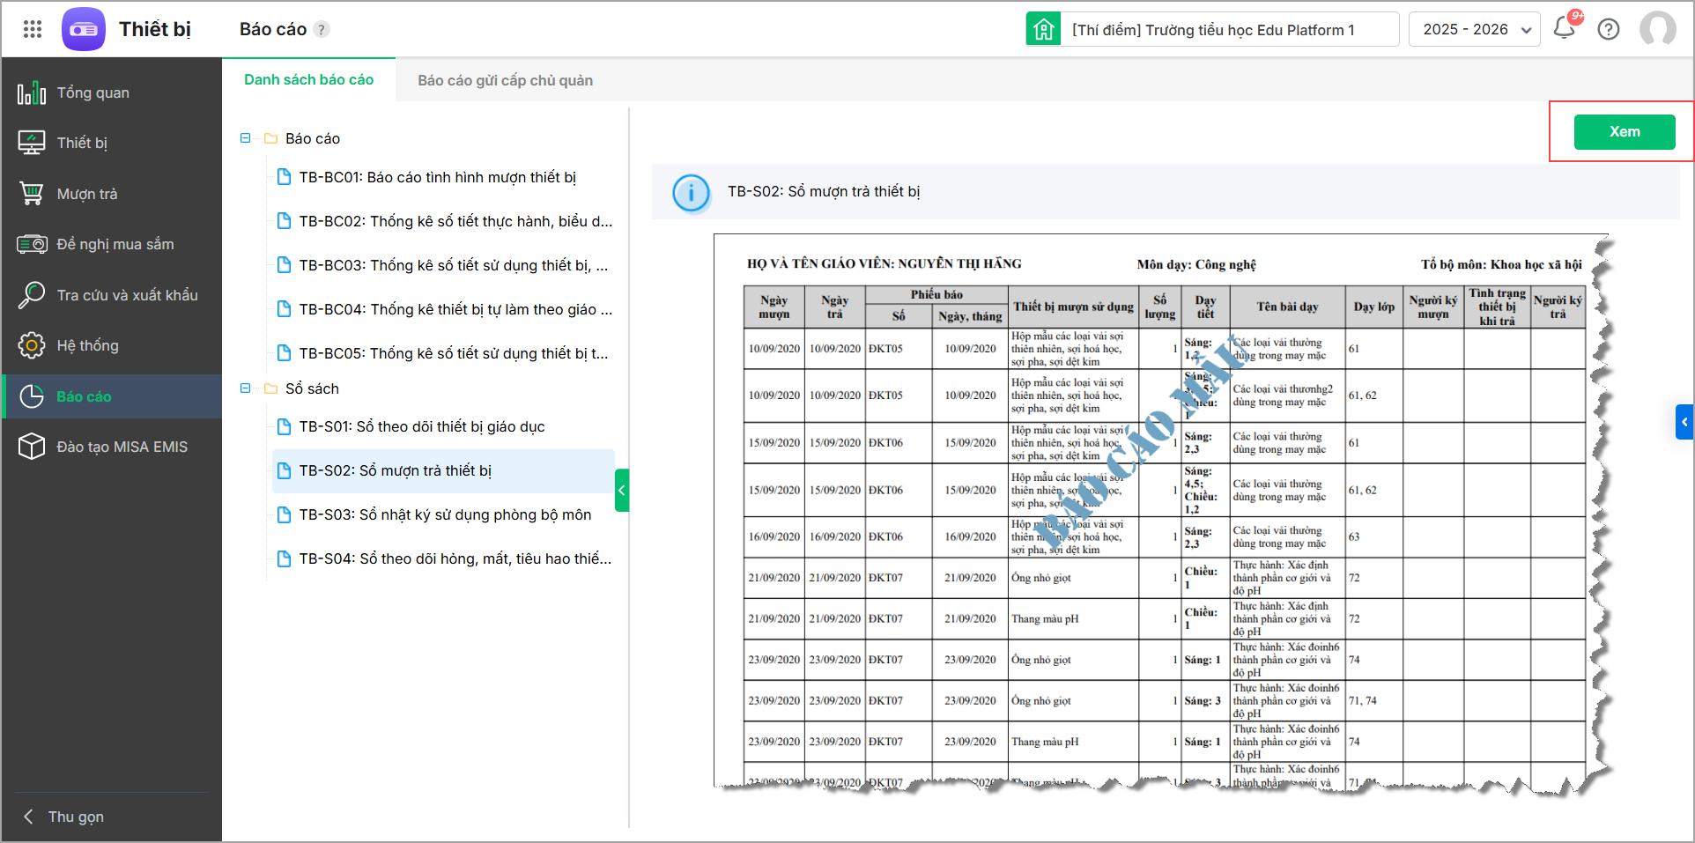Open the help question mark icon
This screenshot has height=843, width=1695.
click(x=1609, y=29)
